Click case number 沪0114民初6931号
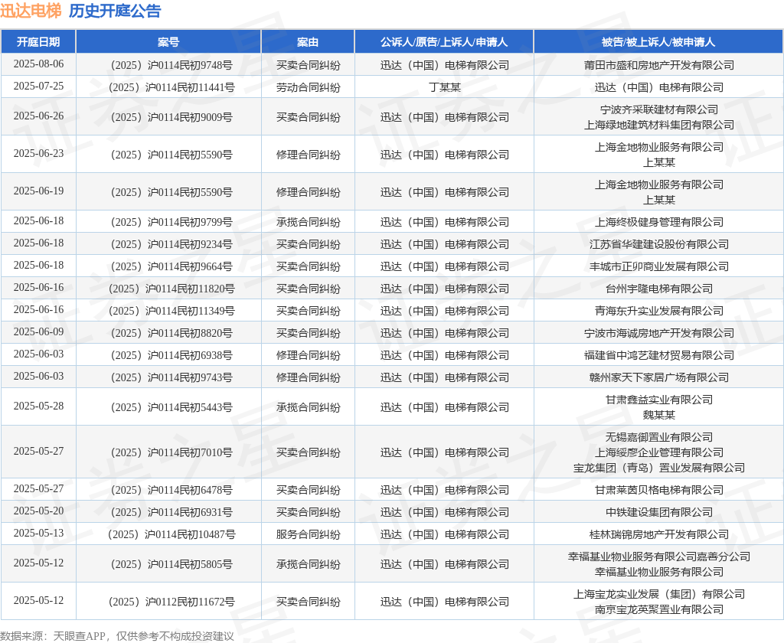This screenshot has width=784, height=643. 190,513
